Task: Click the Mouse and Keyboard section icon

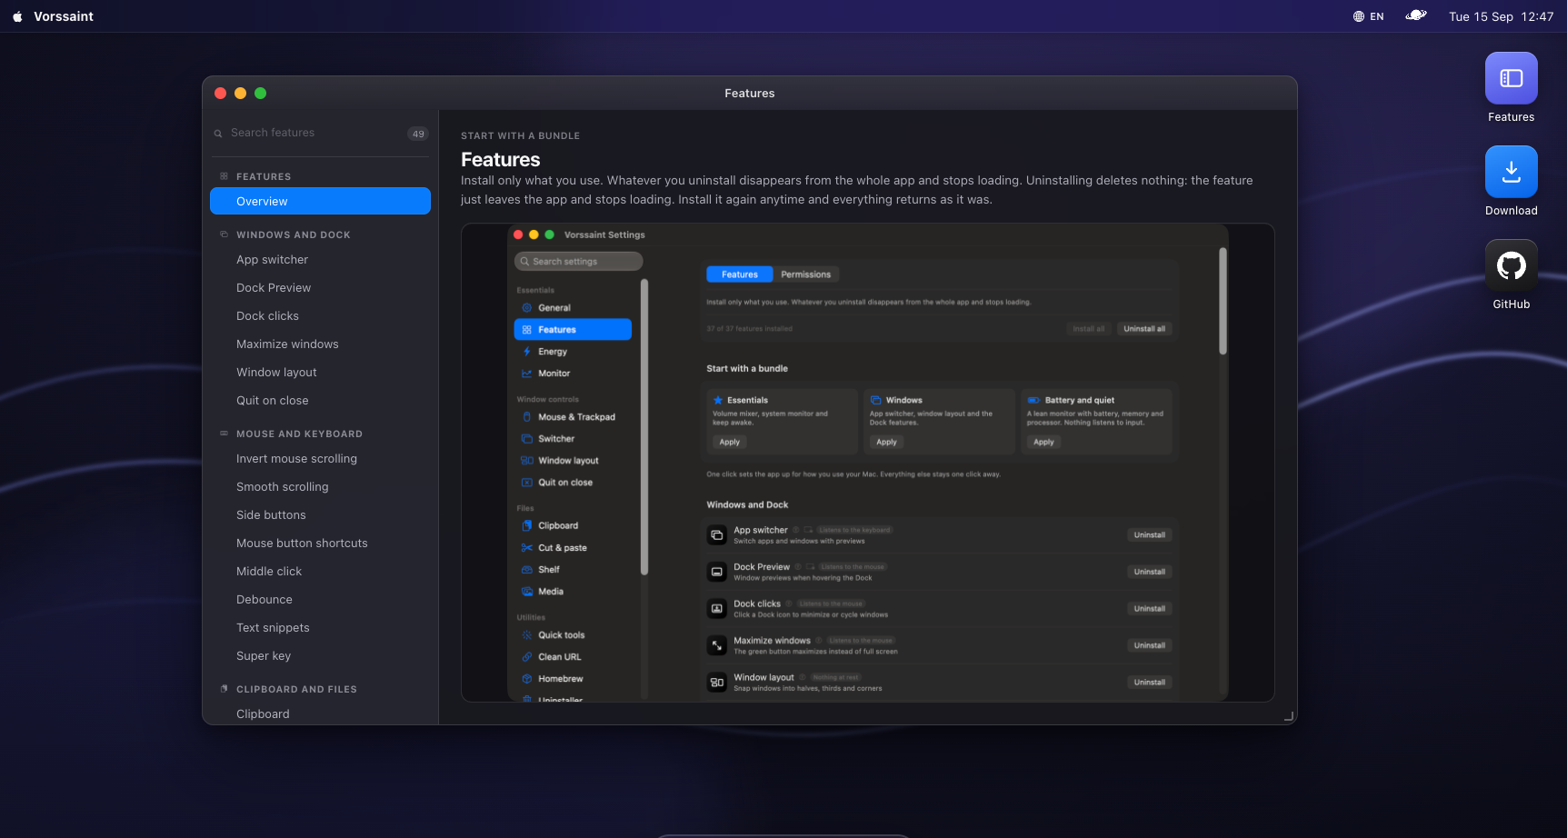Action: [x=224, y=434]
